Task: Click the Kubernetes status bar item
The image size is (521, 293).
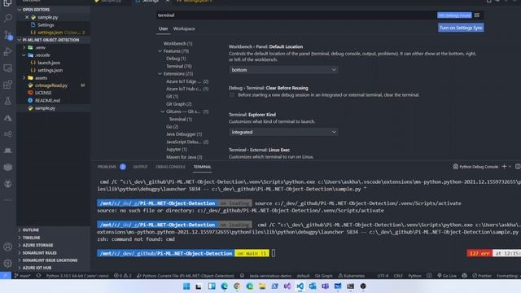Action: pos(351,276)
